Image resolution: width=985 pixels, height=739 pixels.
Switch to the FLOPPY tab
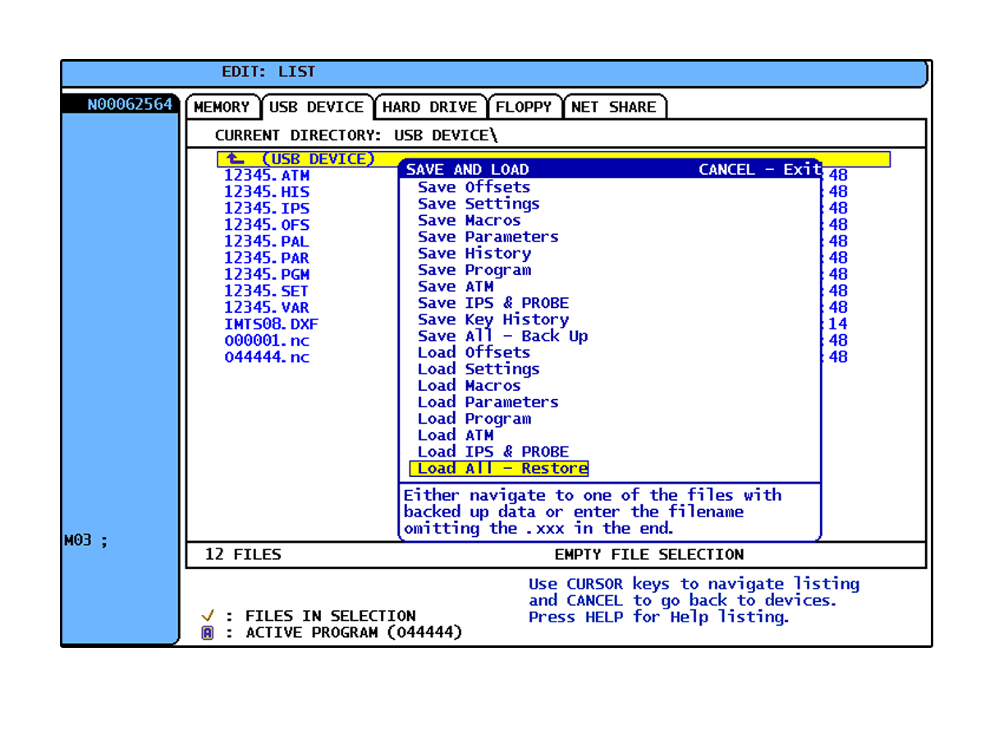524,107
